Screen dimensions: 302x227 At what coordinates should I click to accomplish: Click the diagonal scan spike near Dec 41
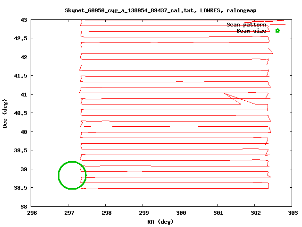click(239, 99)
